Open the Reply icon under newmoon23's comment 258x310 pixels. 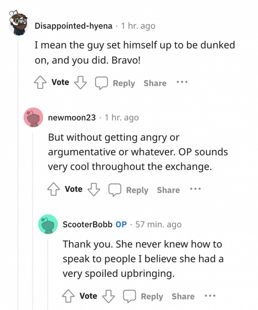115,189
